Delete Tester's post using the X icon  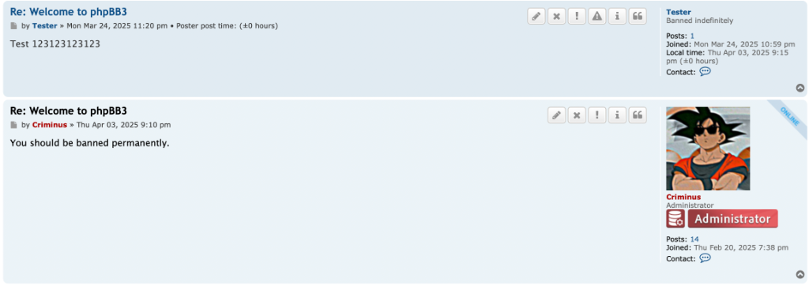pos(556,16)
